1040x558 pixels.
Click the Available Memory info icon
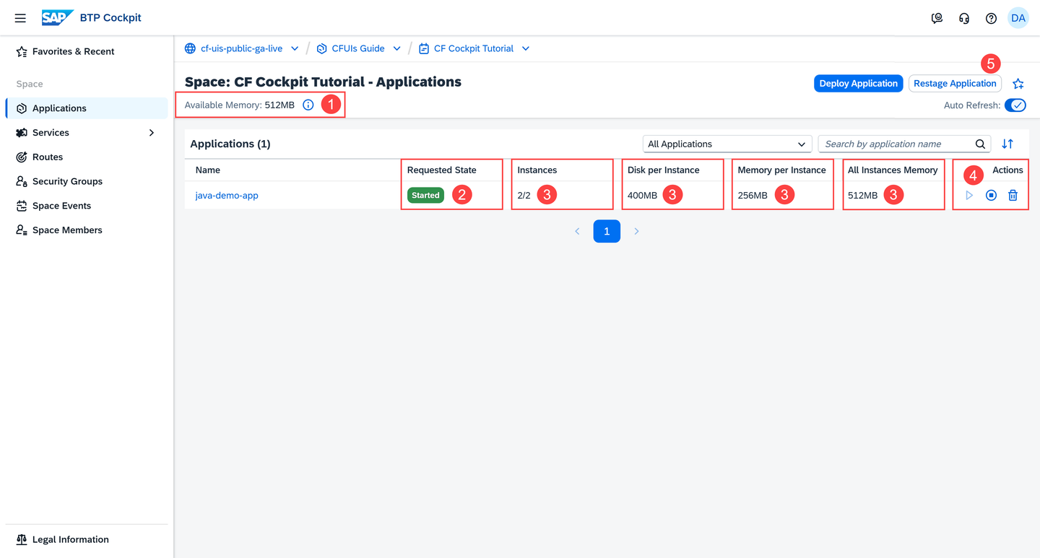tap(308, 105)
